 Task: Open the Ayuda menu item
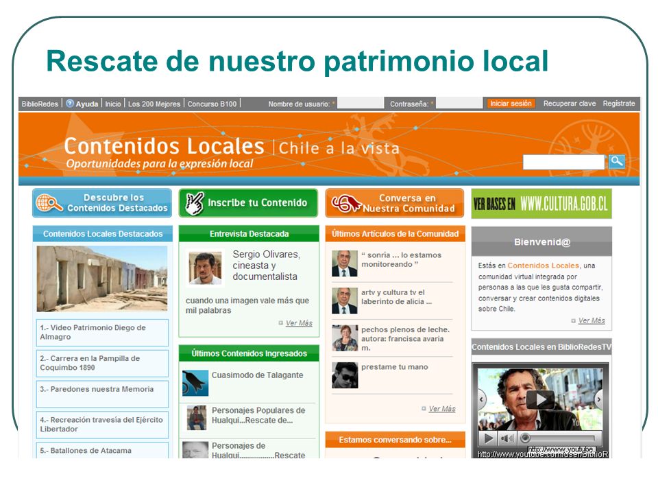[87, 104]
